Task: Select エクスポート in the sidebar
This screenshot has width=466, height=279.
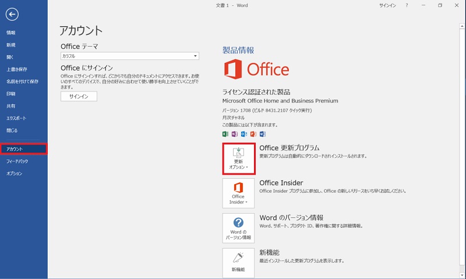Action: click(x=16, y=118)
